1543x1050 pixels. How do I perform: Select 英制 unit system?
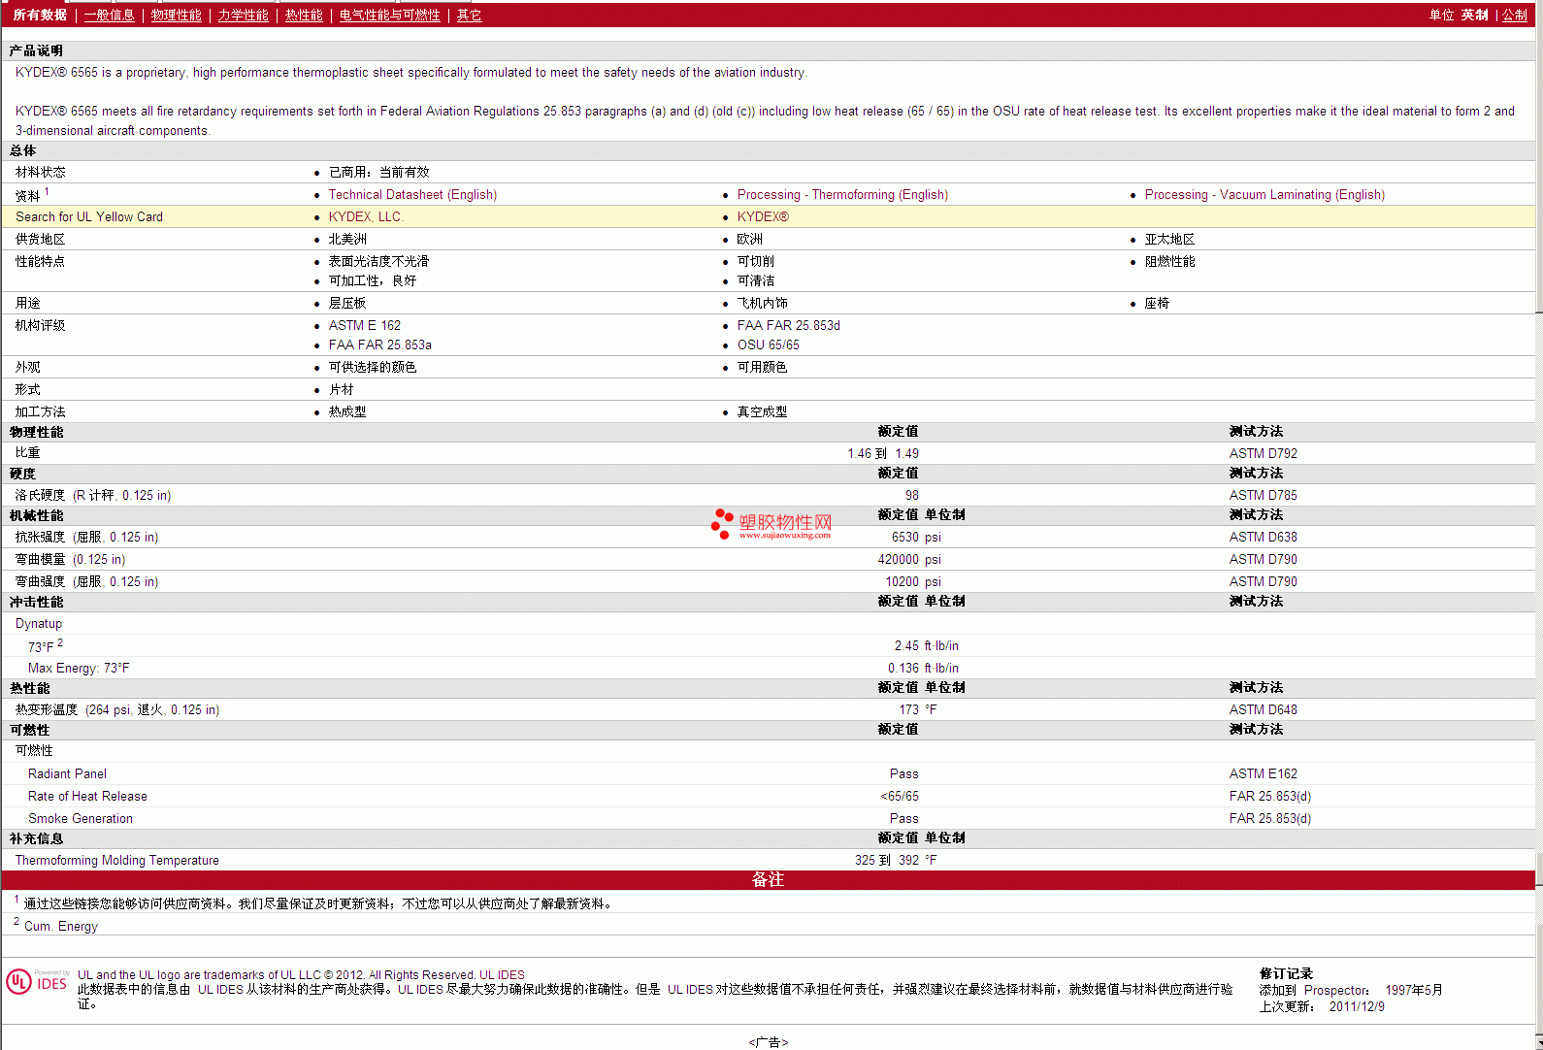click(x=1475, y=16)
